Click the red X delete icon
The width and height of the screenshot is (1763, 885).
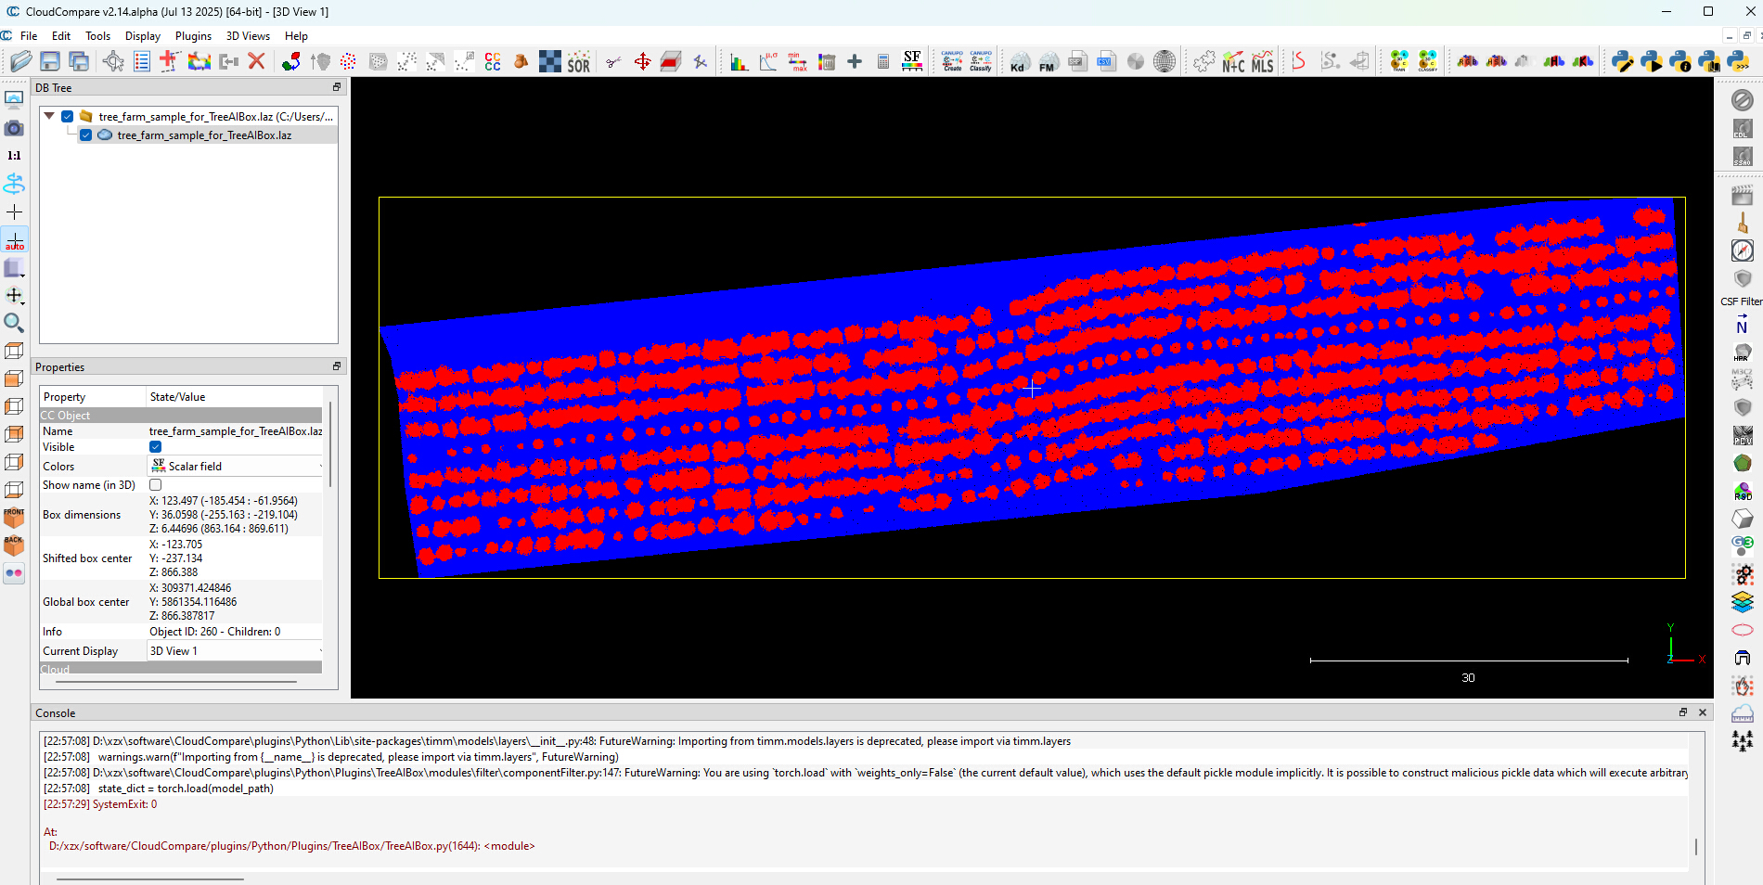[x=257, y=61]
